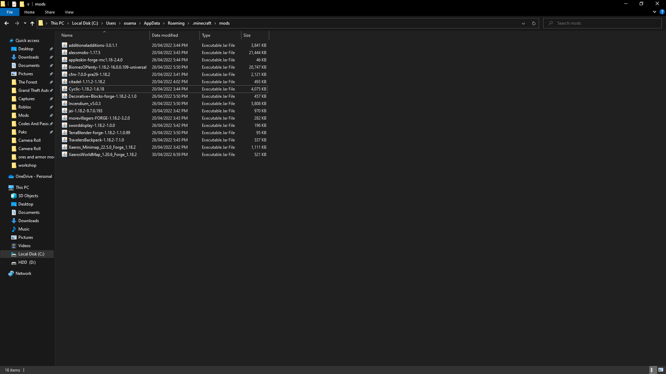Open the workshop folder in the sidebar

(x=27, y=165)
